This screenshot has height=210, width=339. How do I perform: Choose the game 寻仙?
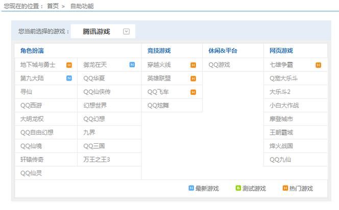26,92
